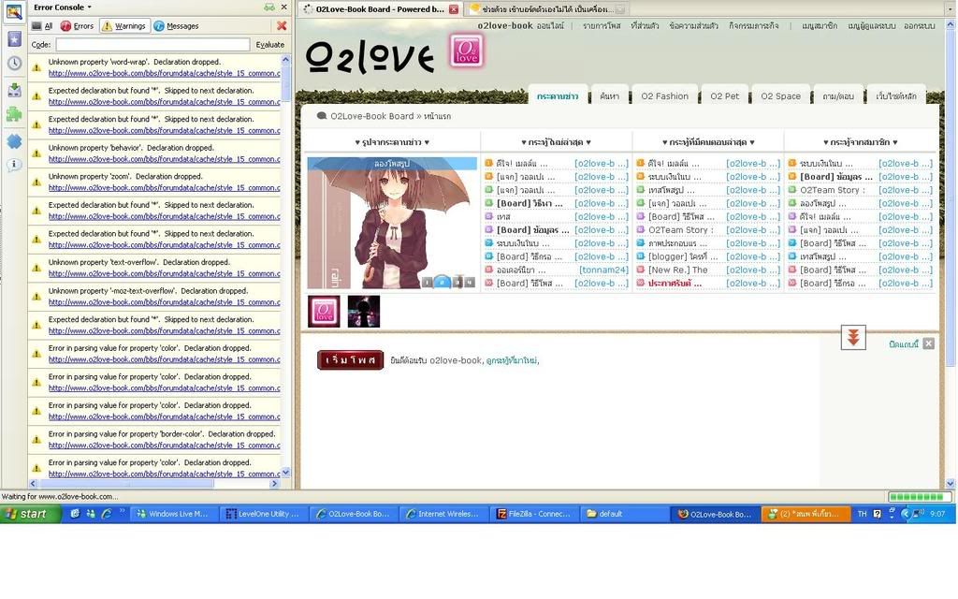Open the '[New Re.] The' thread row

[x=708, y=270]
